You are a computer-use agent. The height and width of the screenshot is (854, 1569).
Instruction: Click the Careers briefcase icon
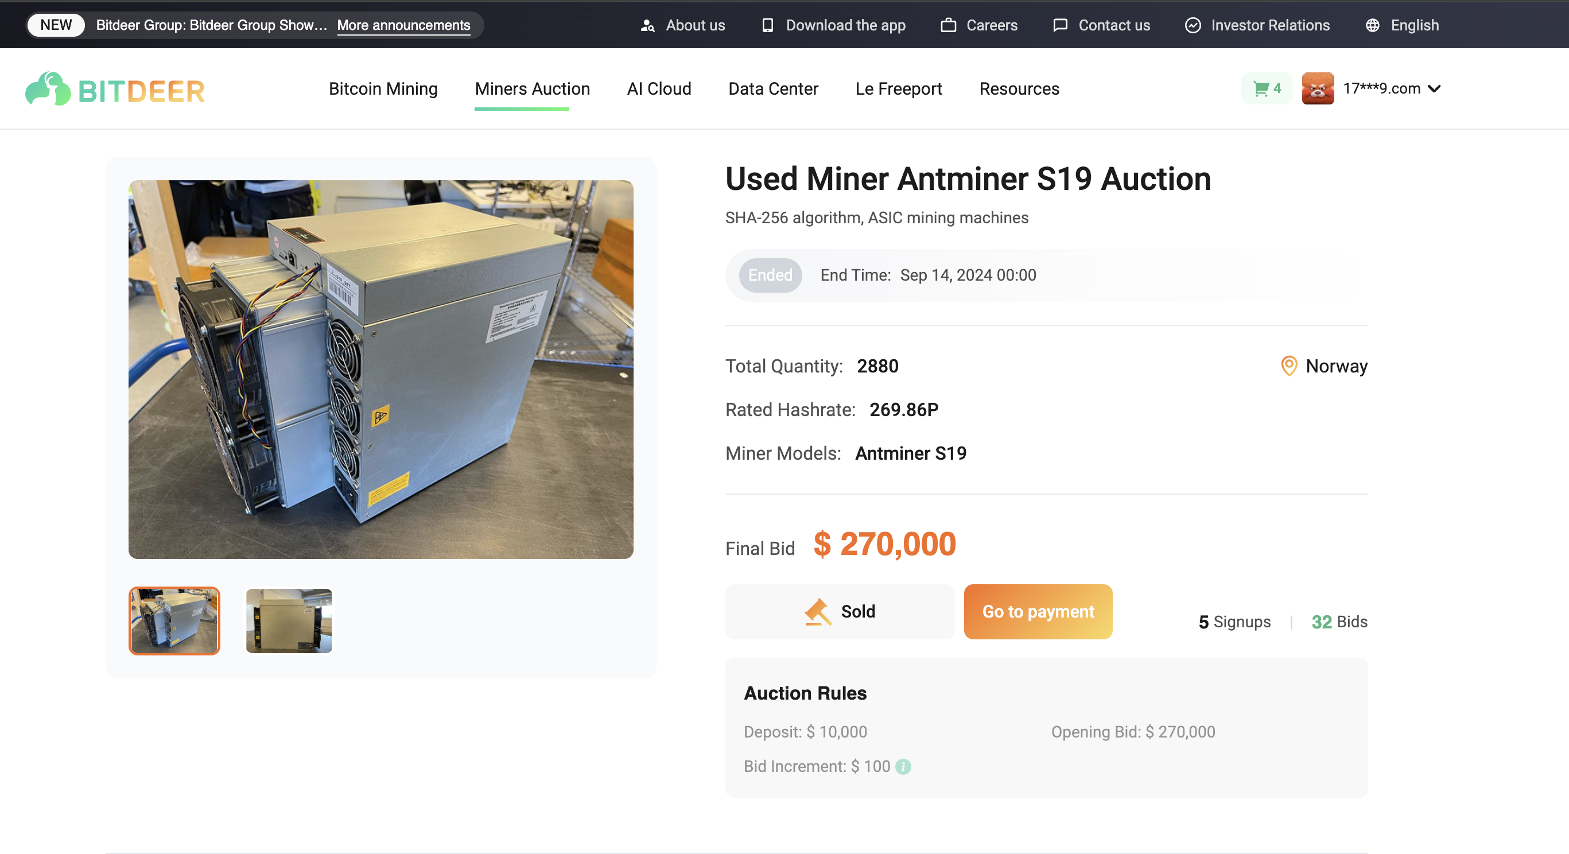click(947, 26)
